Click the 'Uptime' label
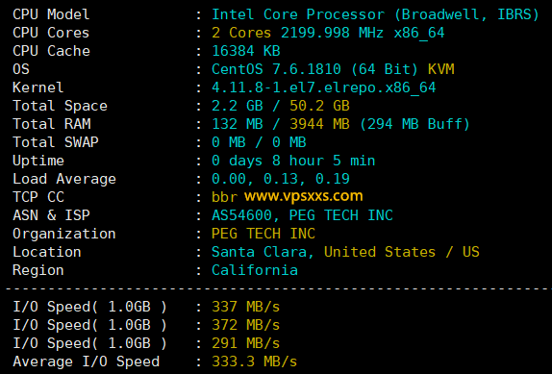This screenshot has width=552, height=374. tap(38, 161)
